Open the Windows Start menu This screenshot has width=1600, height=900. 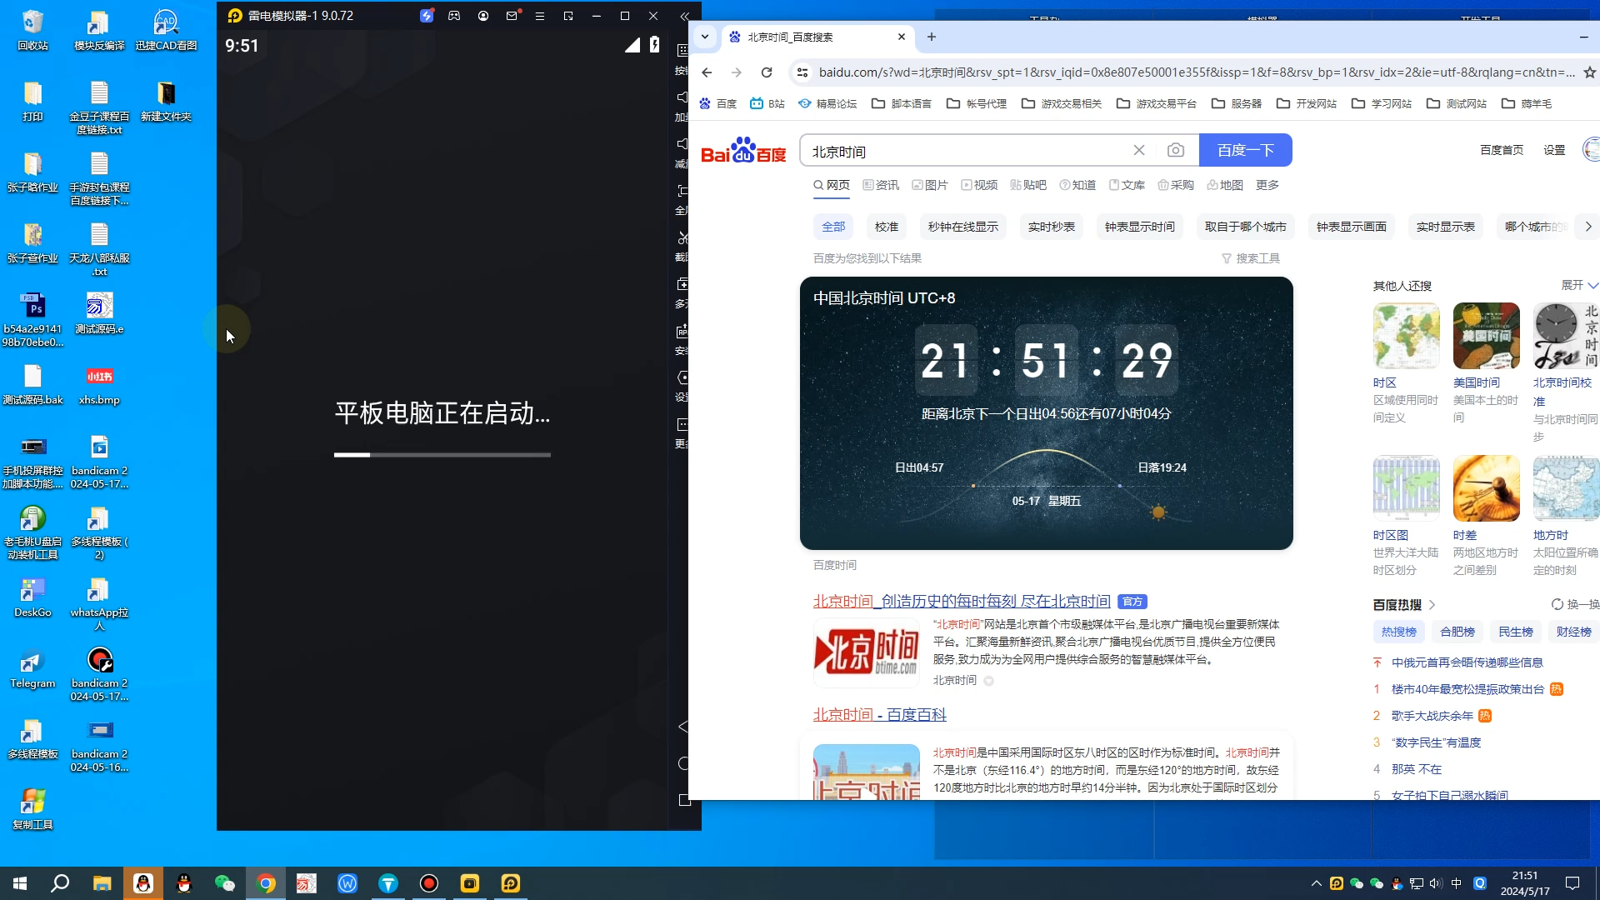coord(20,883)
